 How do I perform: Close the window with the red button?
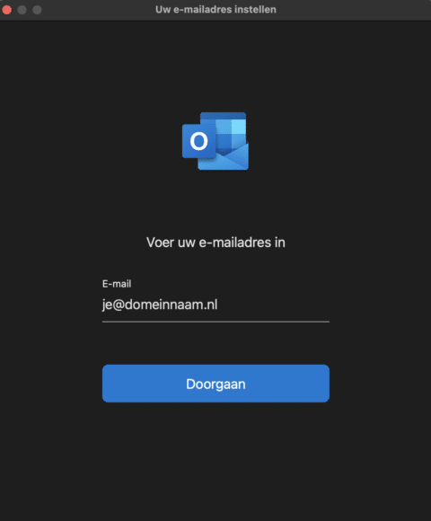[x=7, y=10]
